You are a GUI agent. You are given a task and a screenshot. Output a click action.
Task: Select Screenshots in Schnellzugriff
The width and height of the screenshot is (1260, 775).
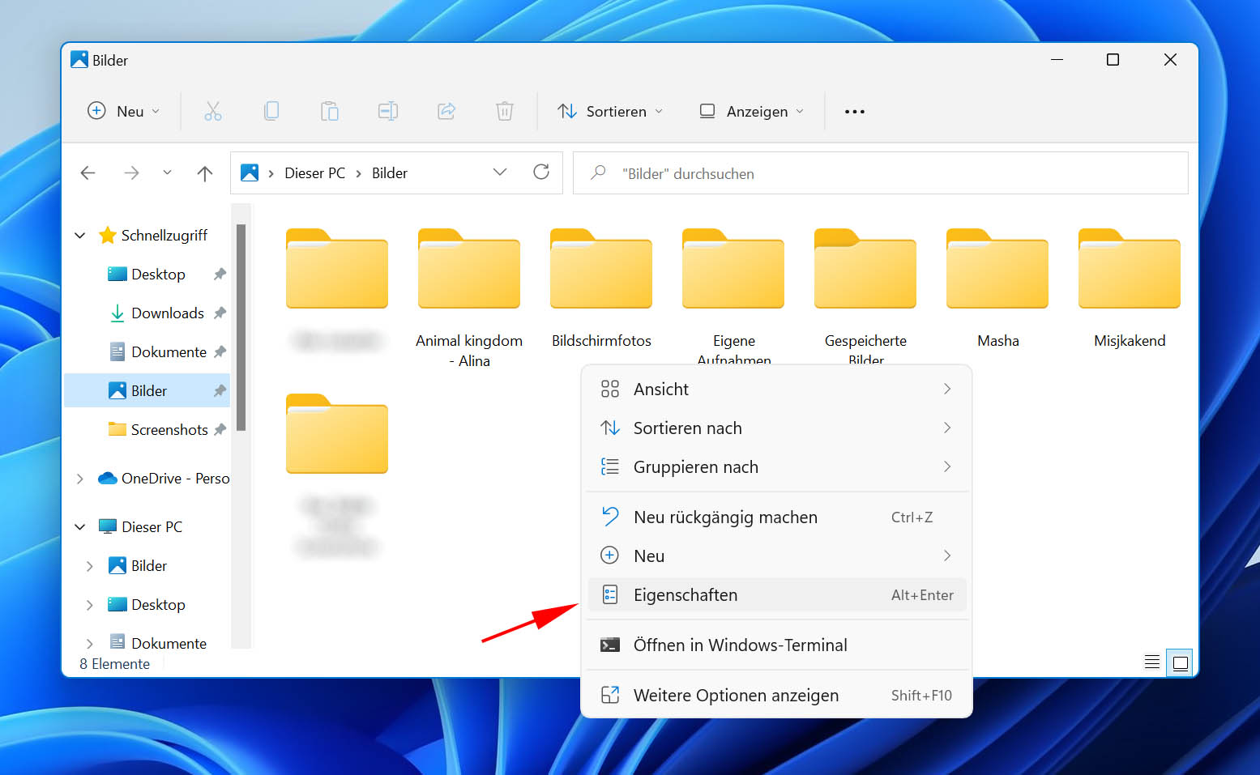pyautogui.click(x=169, y=430)
